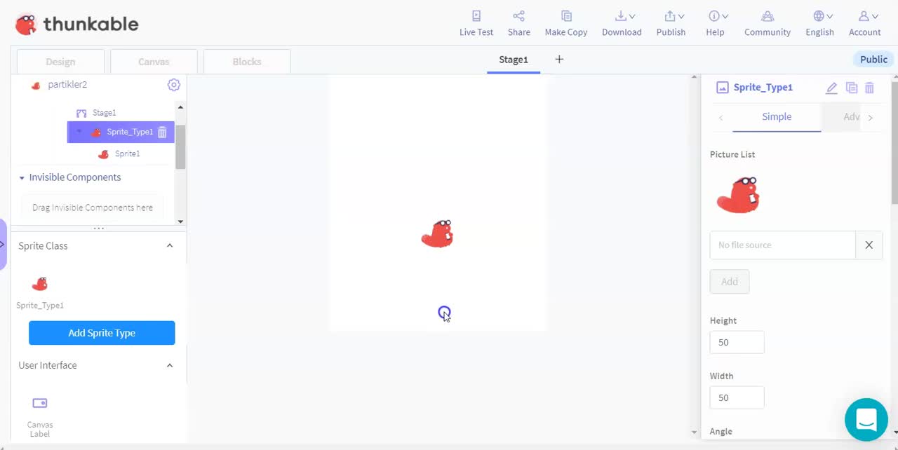Switch to the Design tab
Screen dimensions: 898x450
click(x=60, y=62)
